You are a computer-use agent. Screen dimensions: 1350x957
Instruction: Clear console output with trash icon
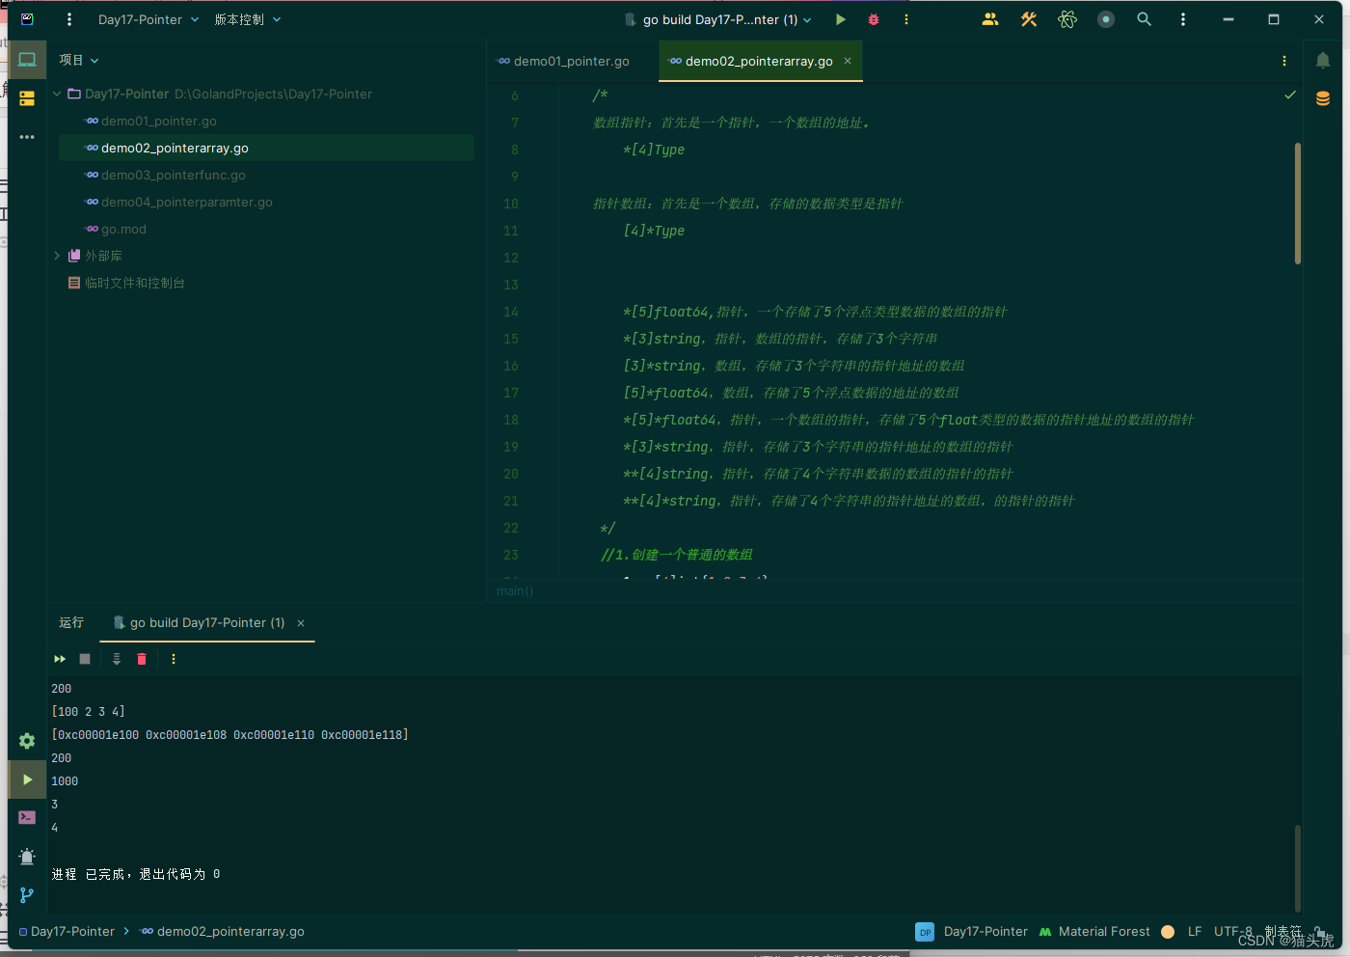click(x=142, y=659)
